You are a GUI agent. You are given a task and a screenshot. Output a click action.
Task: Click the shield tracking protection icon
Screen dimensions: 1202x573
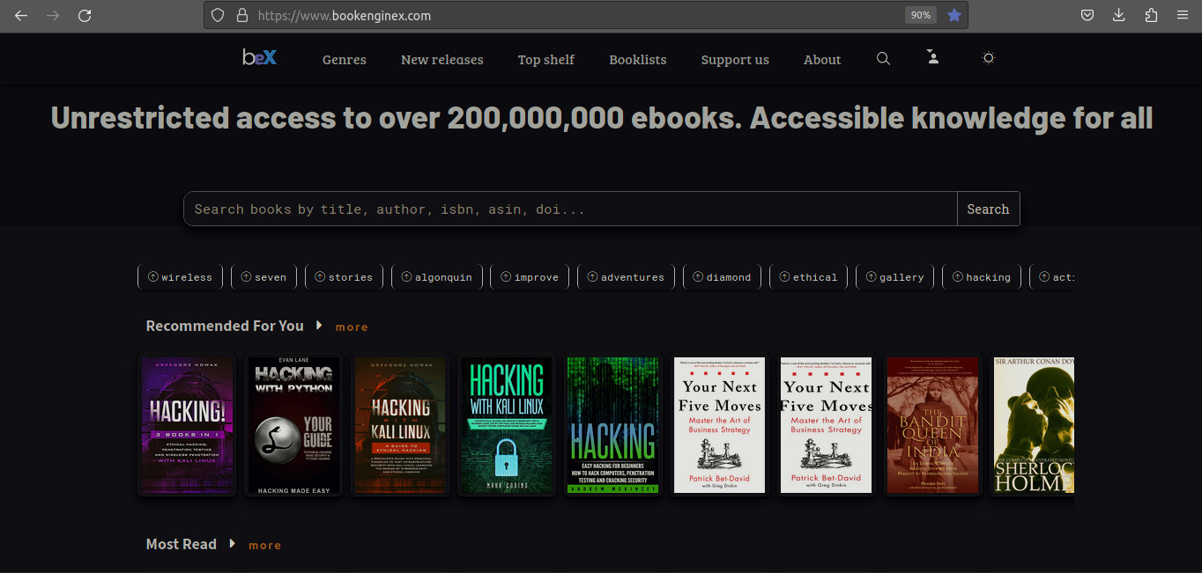coord(218,15)
